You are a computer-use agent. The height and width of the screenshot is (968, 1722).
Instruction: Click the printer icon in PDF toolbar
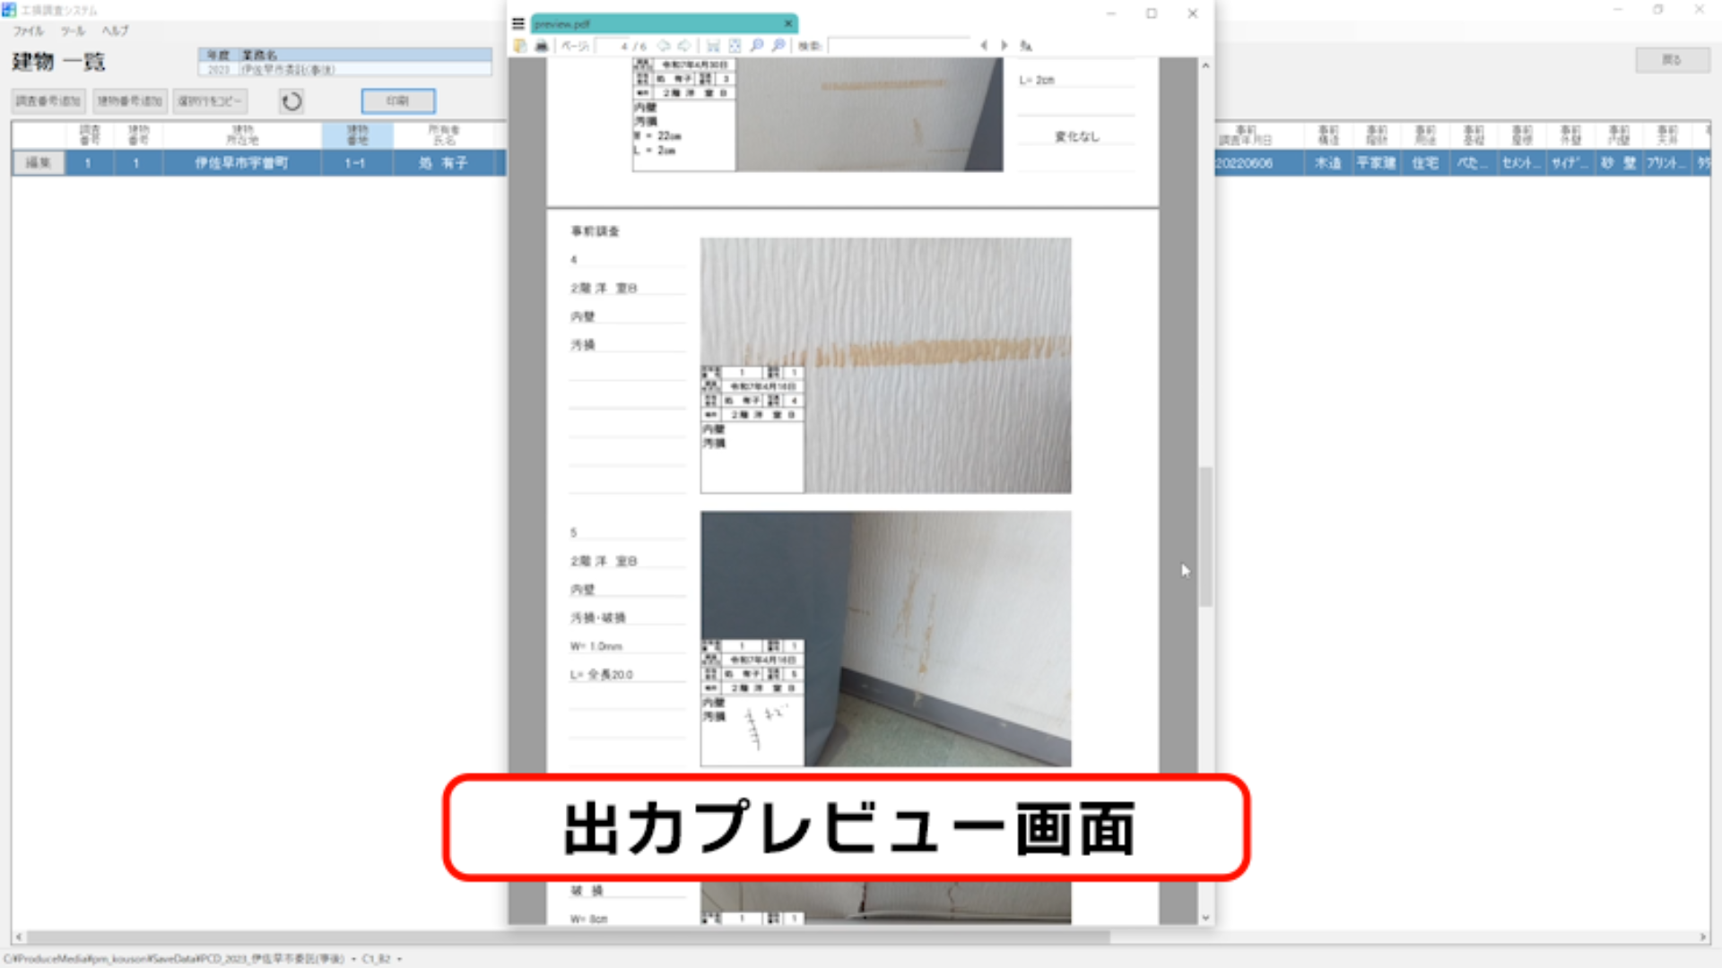click(x=542, y=46)
